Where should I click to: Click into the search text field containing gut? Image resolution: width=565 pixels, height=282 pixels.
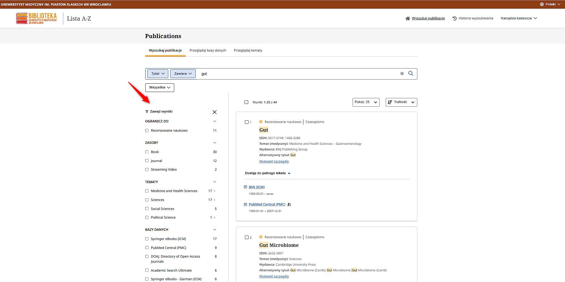coord(298,74)
